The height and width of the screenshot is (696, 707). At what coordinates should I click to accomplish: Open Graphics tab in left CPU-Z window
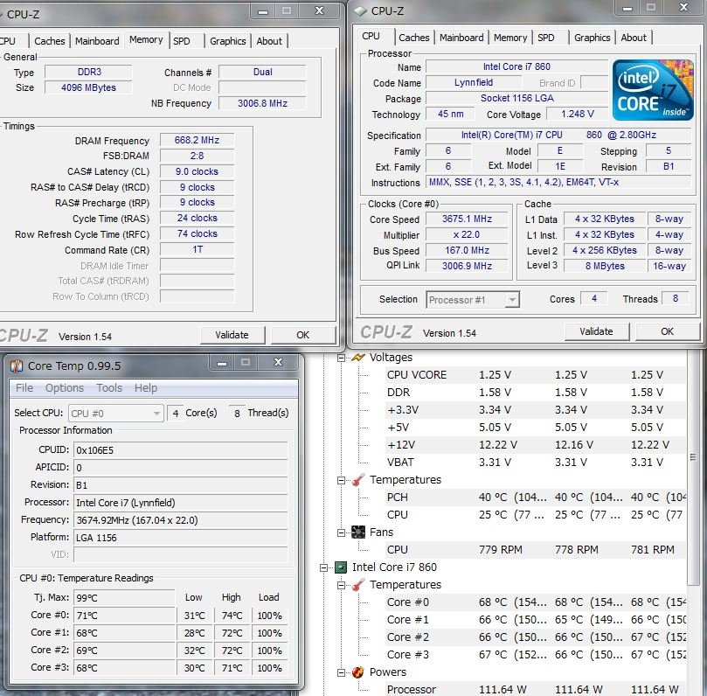tap(228, 41)
